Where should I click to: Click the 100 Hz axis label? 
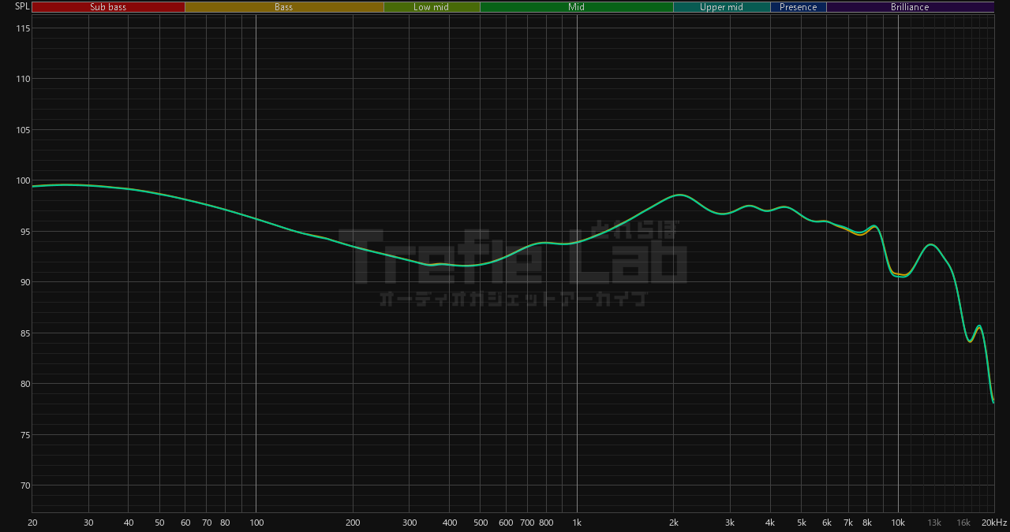[x=256, y=523]
